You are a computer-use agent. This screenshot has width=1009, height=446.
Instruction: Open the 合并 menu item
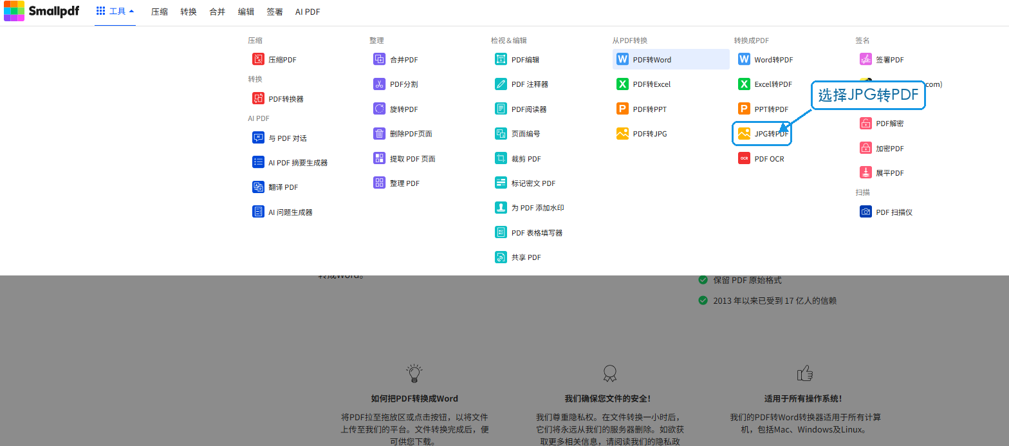tap(218, 12)
